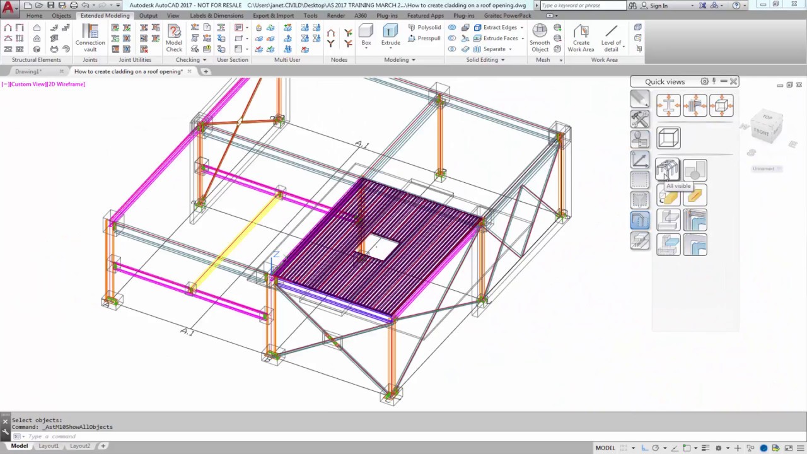Click the 2D Wireframe visual style label
Screen dimensions: 807x454
click(66, 84)
